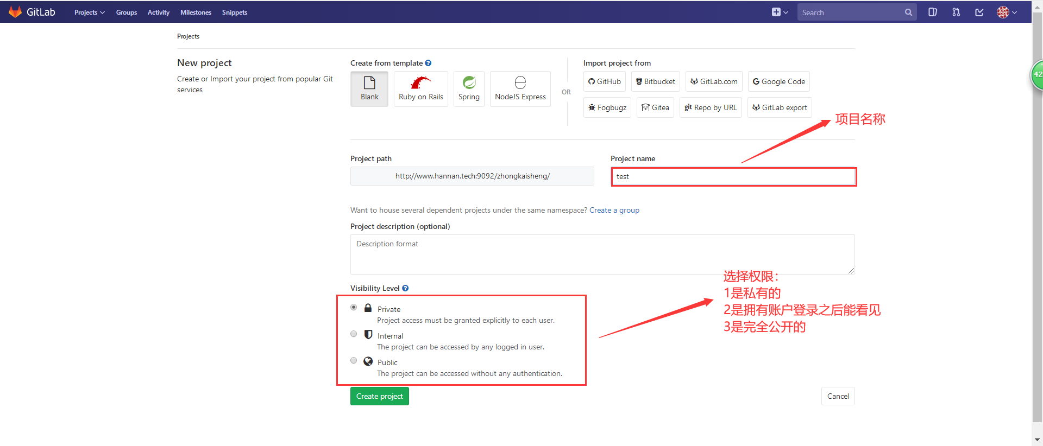This screenshot has width=1043, height=446.
Task: Click help icon beside Create from template
Action: pos(428,63)
